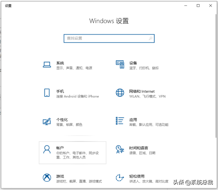Click the search magnifier in the settings search box
The image size is (218, 190).
(150, 38)
